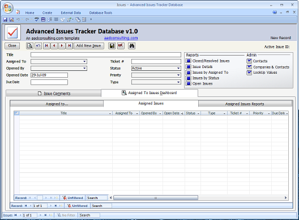Open the External Data ribbon tab
Viewport: 299px width, 220px height.
coord(71,13)
